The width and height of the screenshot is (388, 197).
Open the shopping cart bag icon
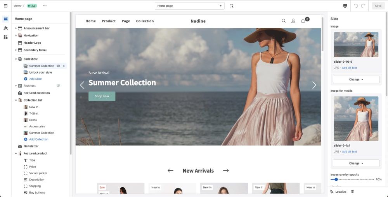[x=303, y=21]
